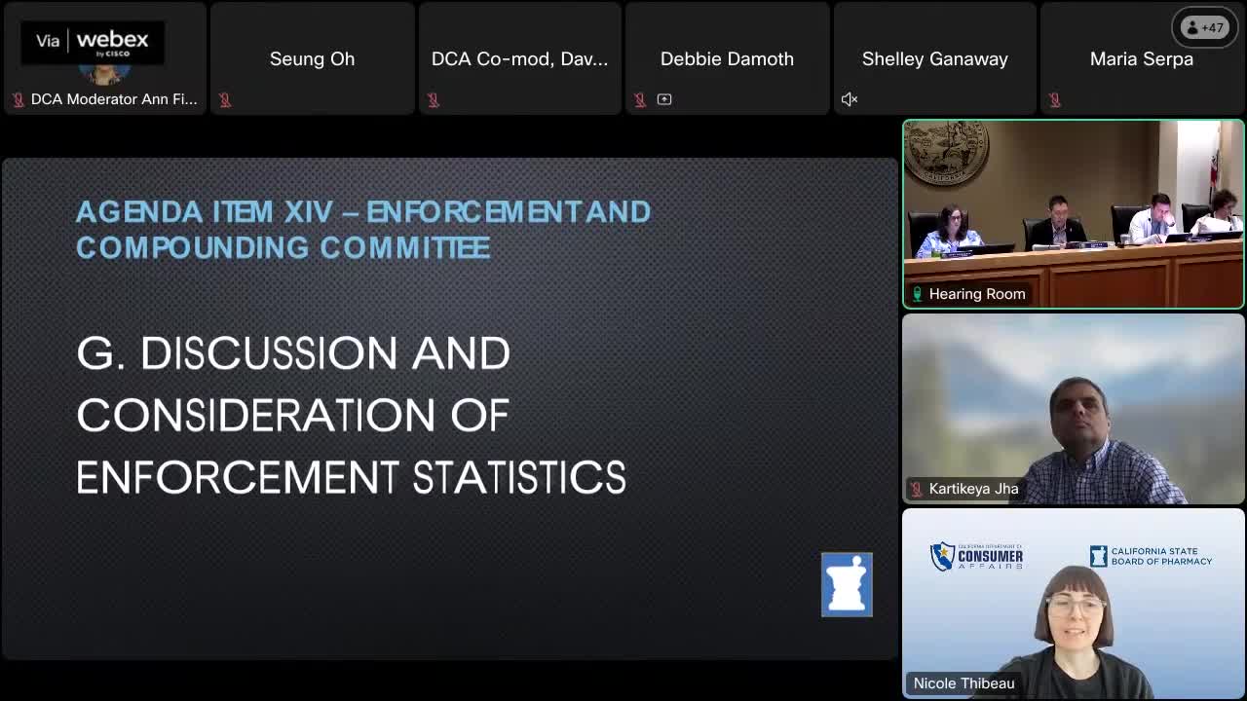Click Debbie Damoth's muted microphone icon

coord(640,99)
